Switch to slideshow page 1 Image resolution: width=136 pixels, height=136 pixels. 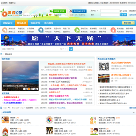(x=24, y=89)
